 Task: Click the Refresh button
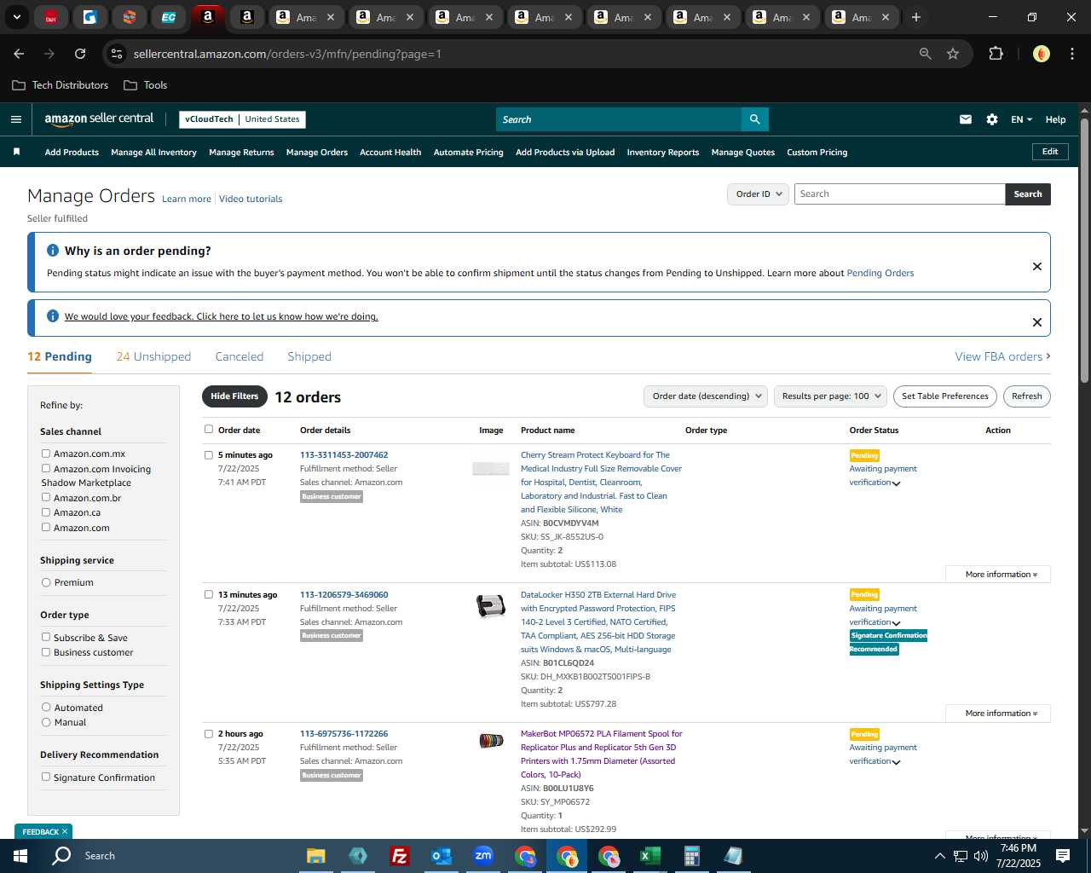[1027, 396]
